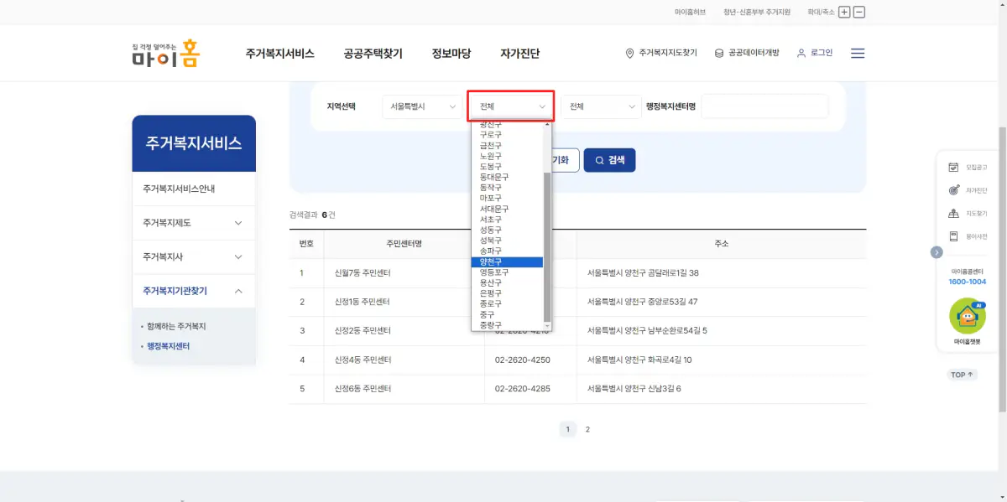Click the page vertical scrollbar
This screenshot has height=502, width=1007.
(1002, 268)
